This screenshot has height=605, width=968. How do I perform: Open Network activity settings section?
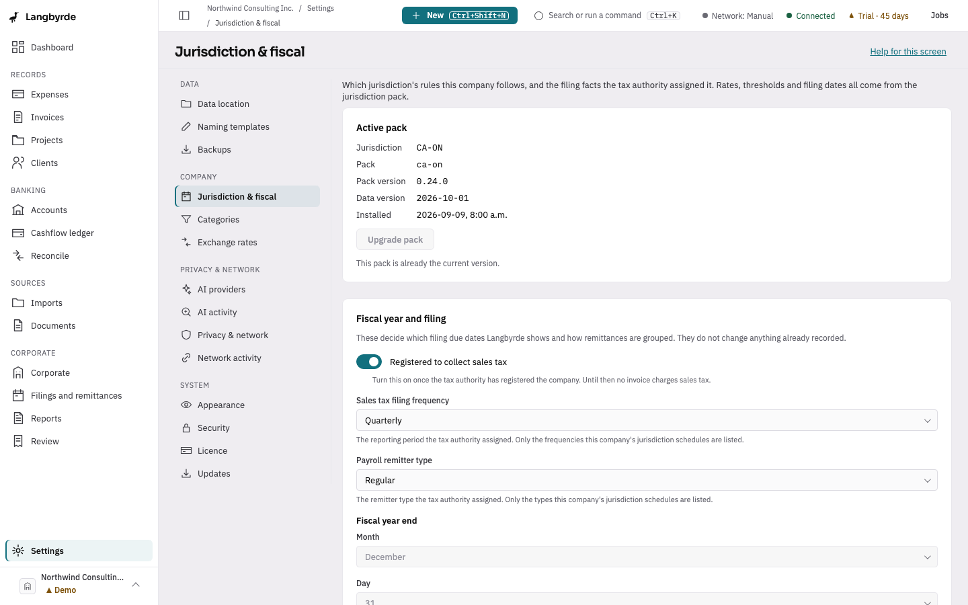point(247,358)
